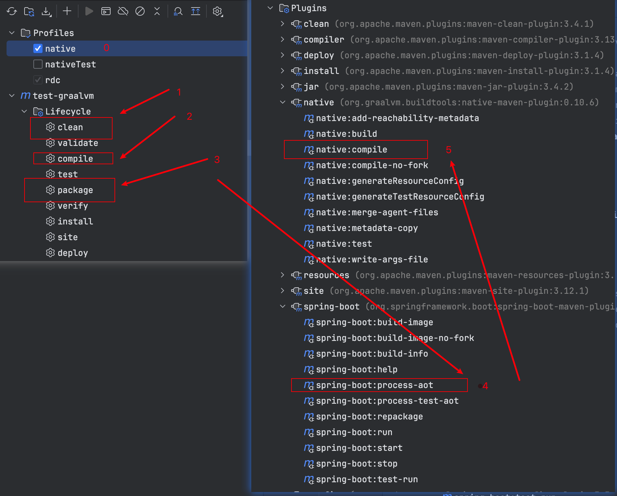This screenshot has width=617, height=496.
Task: Select spring-boot:process-test-aot goal
Action: (x=387, y=400)
